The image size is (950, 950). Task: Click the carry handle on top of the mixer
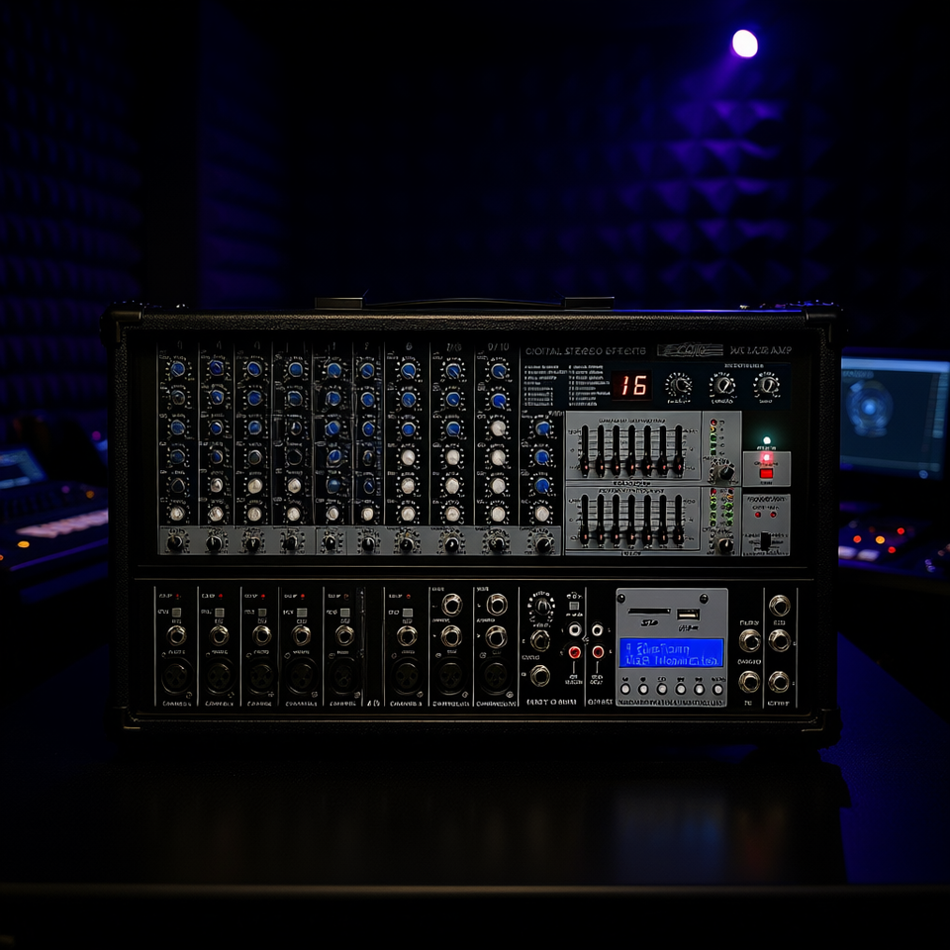[463, 303]
